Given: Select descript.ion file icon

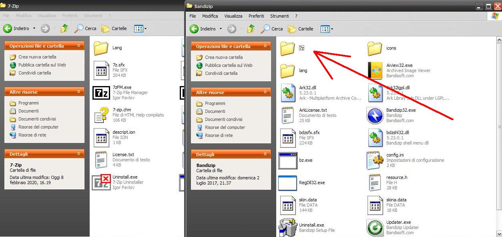Looking at the screenshot, I should [101, 137].
